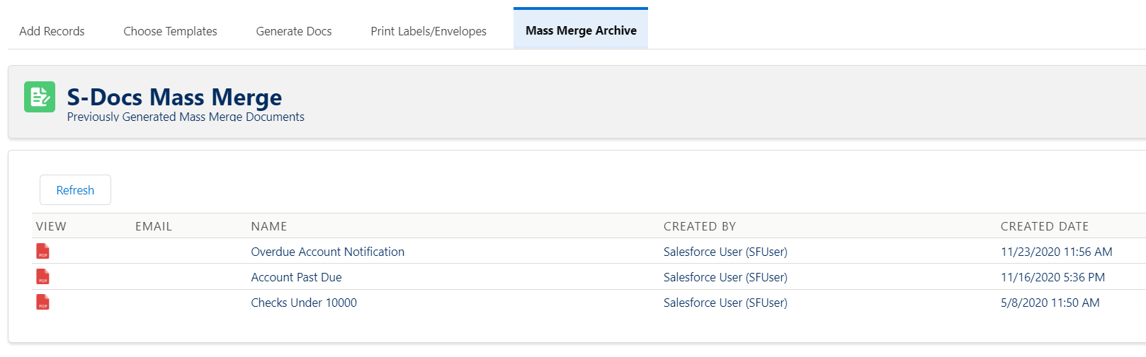
Task: Click the CREATED BY column header
Action: click(x=700, y=226)
